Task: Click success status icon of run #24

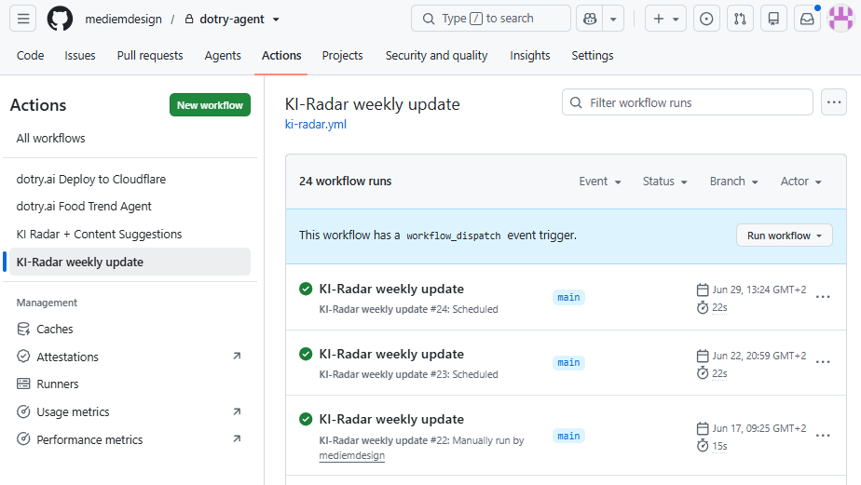Action: point(306,289)
